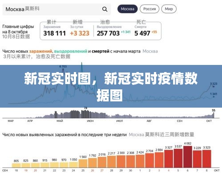Click the daily increase +3 323
The image size is (222, 173).
[80, 33]
